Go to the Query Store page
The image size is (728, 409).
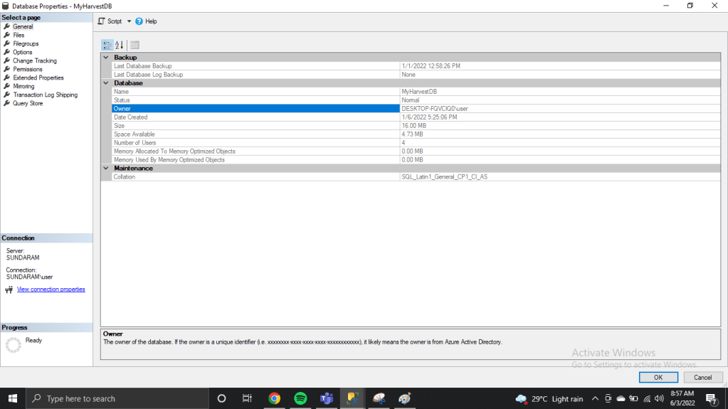[28, 103]
